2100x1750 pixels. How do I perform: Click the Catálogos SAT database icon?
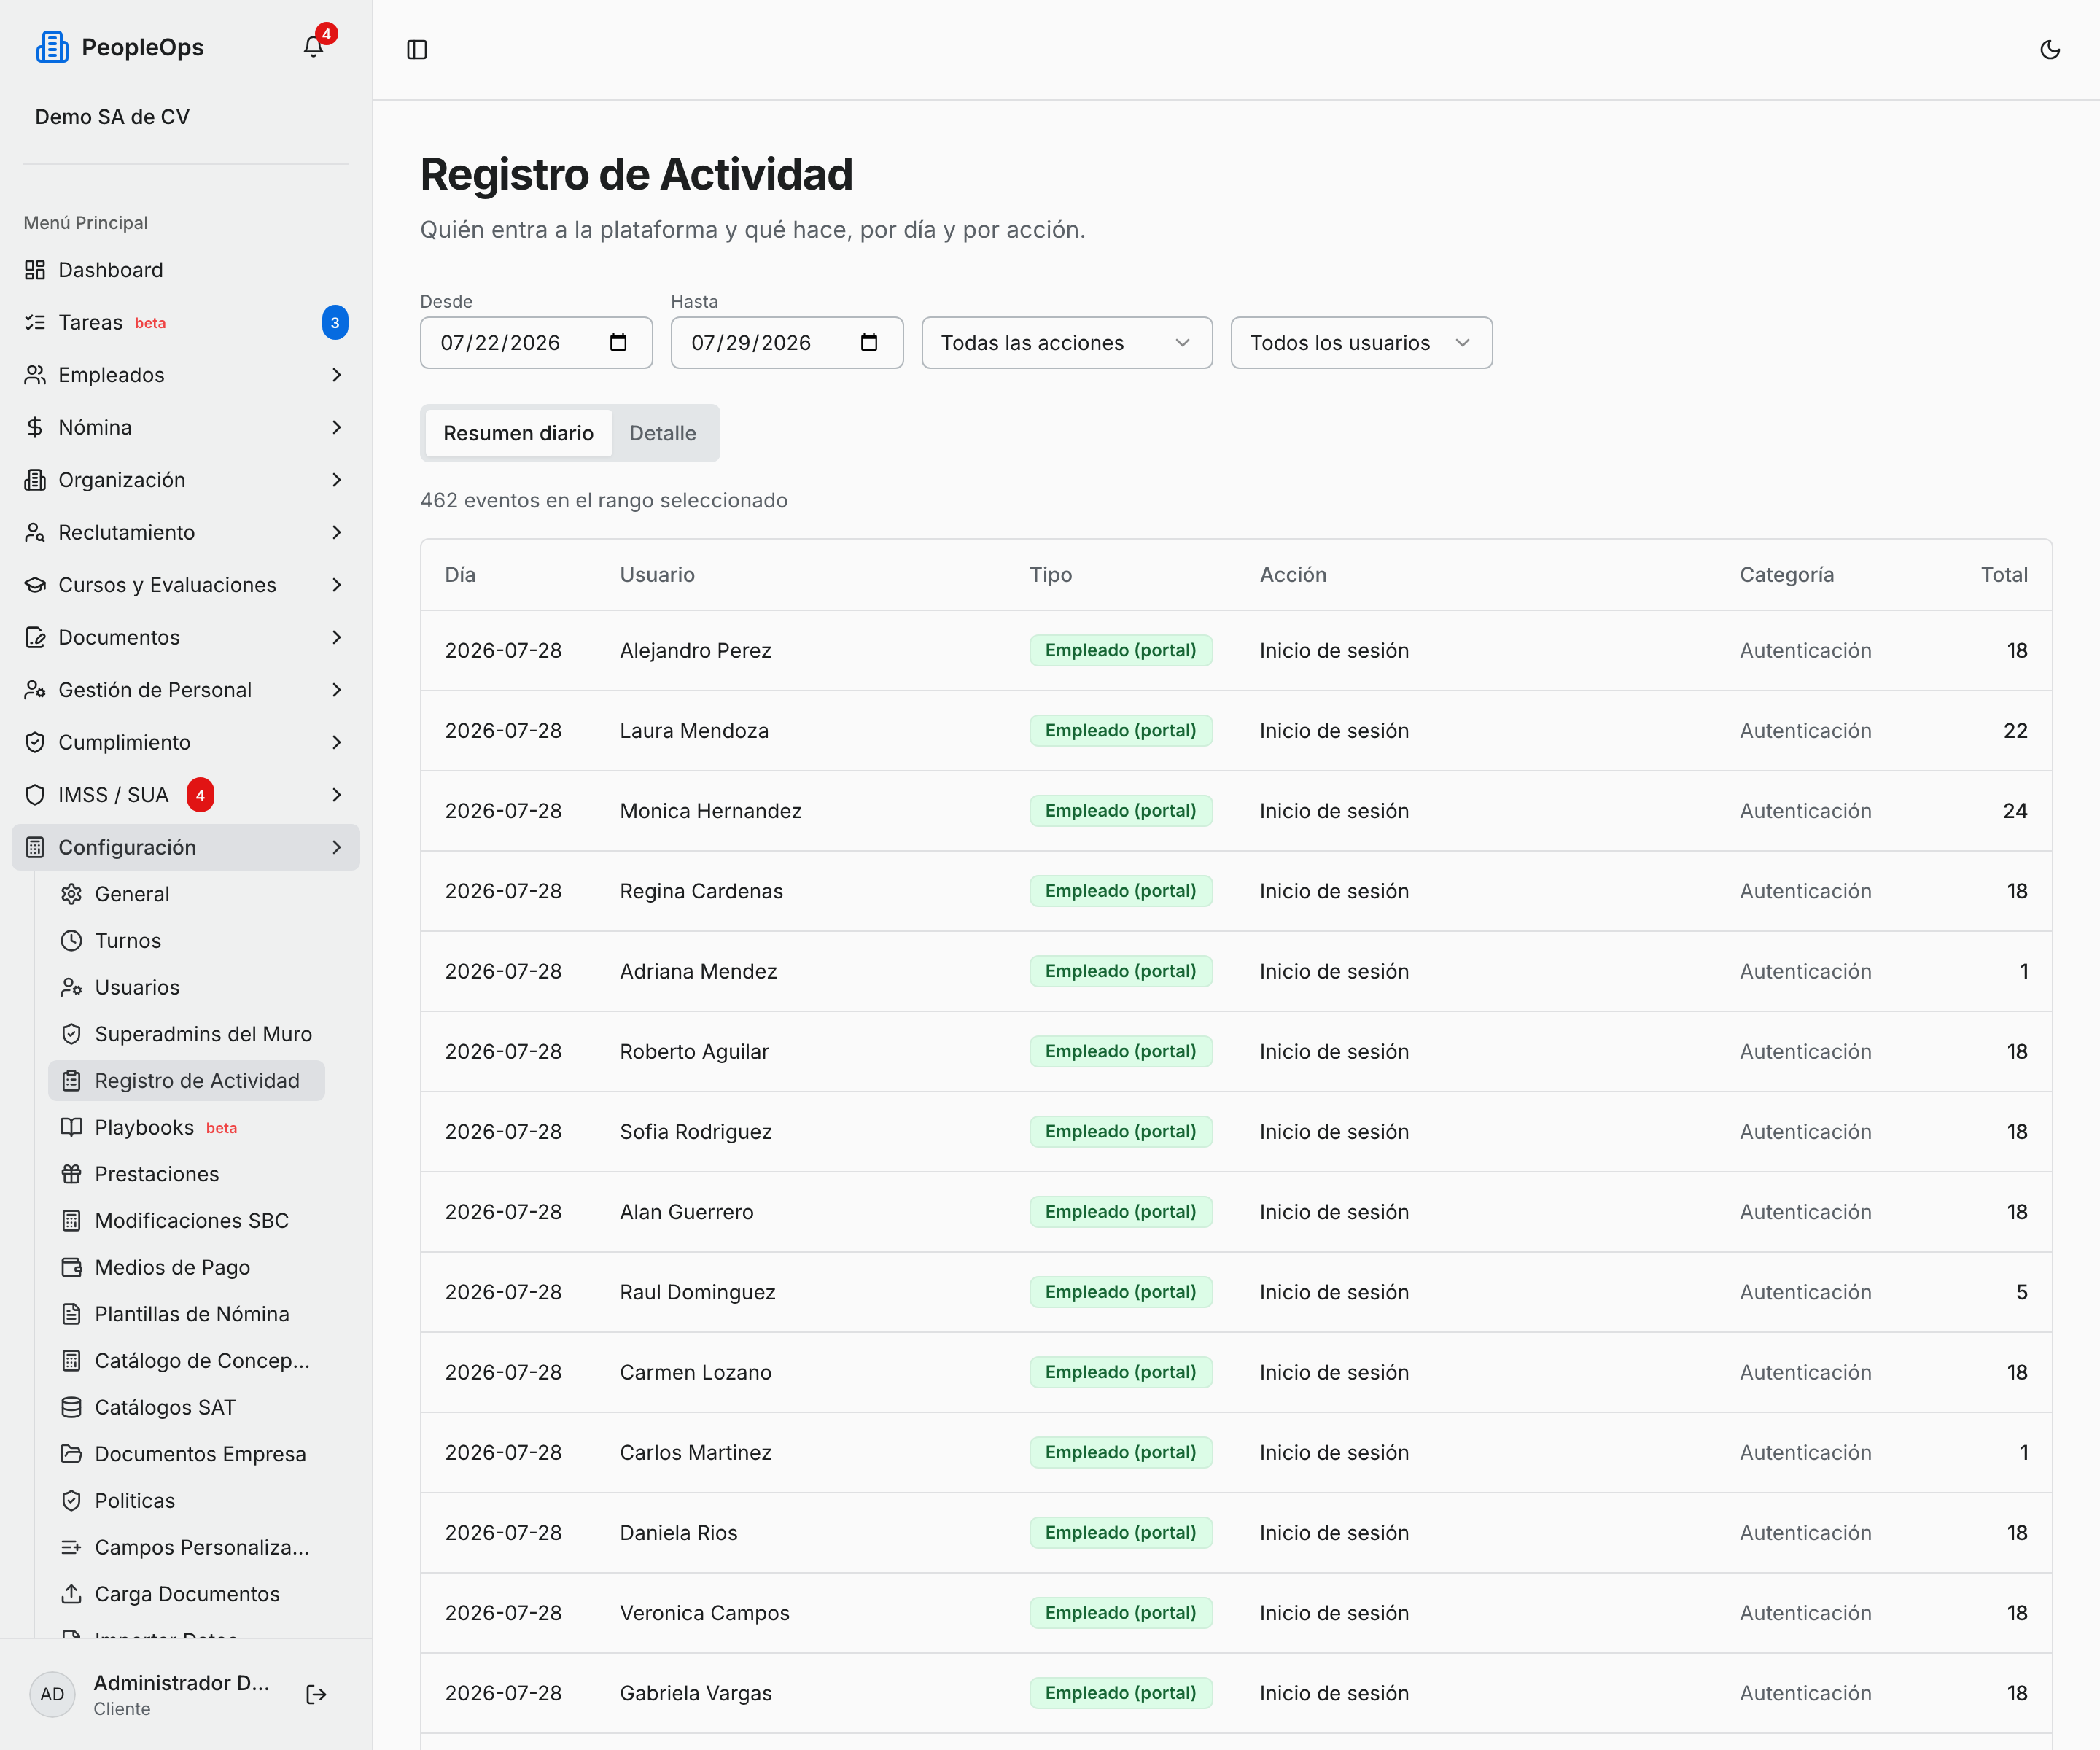(x=71, y=1407)
